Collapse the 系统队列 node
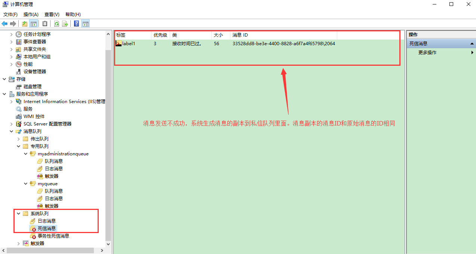 (x=18, y=213)
